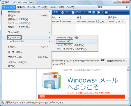
Task: Select Windows アドレス帳(C)... import option
Action: tap(74, 37)
